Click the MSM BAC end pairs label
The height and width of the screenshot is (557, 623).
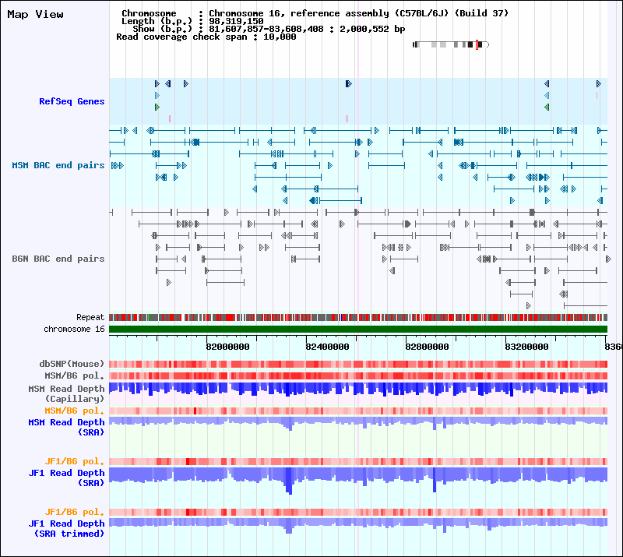[58, 165]
